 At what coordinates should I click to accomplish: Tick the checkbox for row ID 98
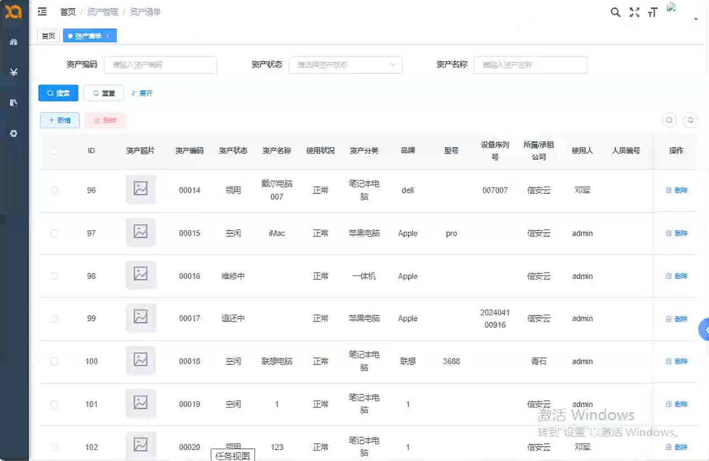(x=54, y=276)
